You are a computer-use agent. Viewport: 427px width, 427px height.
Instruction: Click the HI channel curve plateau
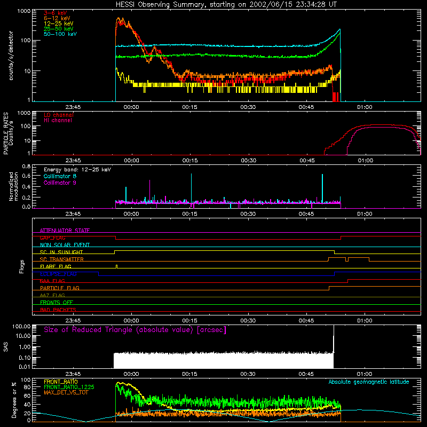click(x=381, y=128)
